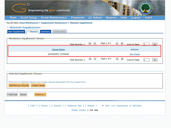Click next-page arrow in top pagination bar
171x128 pixels.
pos(117,43)
